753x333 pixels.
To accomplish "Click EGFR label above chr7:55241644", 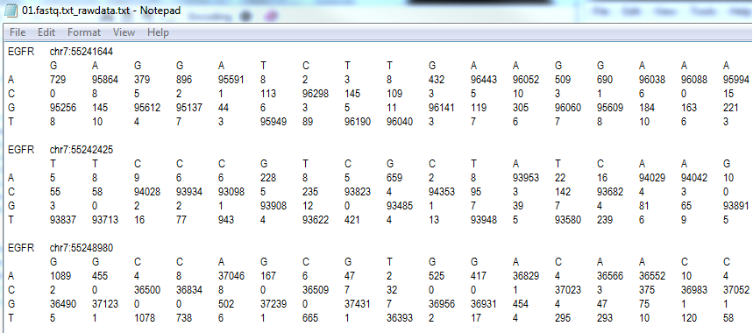I will pyautogui.click(x=21, y=52).
